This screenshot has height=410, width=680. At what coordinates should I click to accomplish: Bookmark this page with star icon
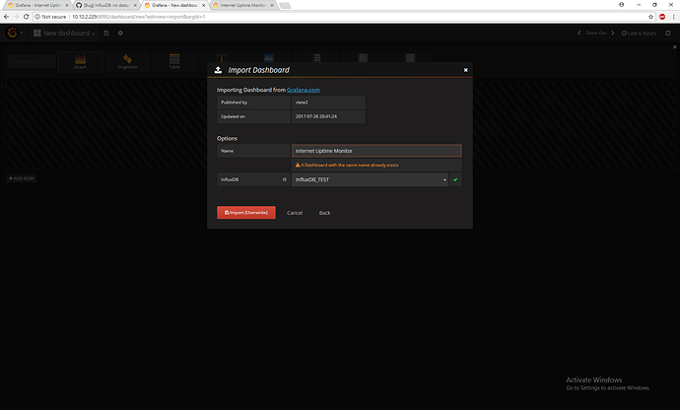coord(651,17)
